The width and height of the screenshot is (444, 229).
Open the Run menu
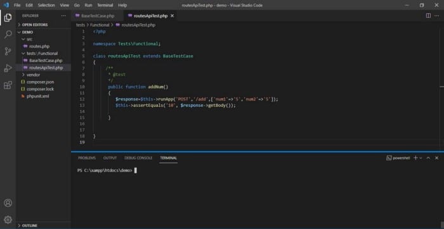88,5
